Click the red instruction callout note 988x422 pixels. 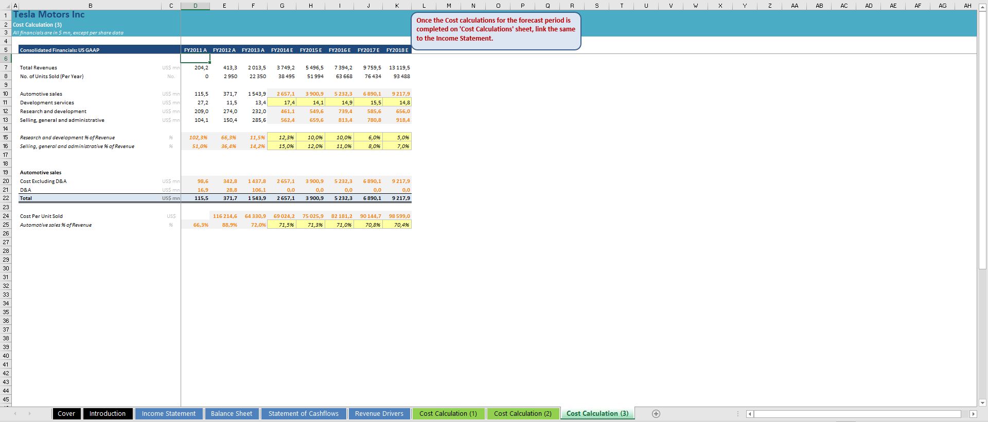pyautogui.click(x=496, y=31)
